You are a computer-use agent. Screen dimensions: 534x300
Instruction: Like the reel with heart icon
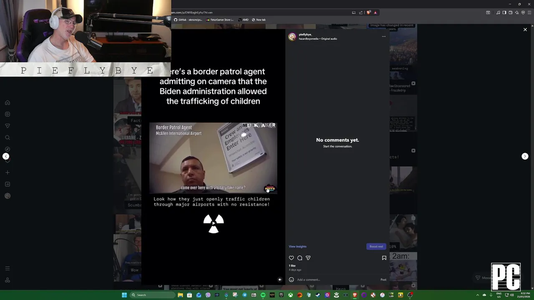click(292, 258)
